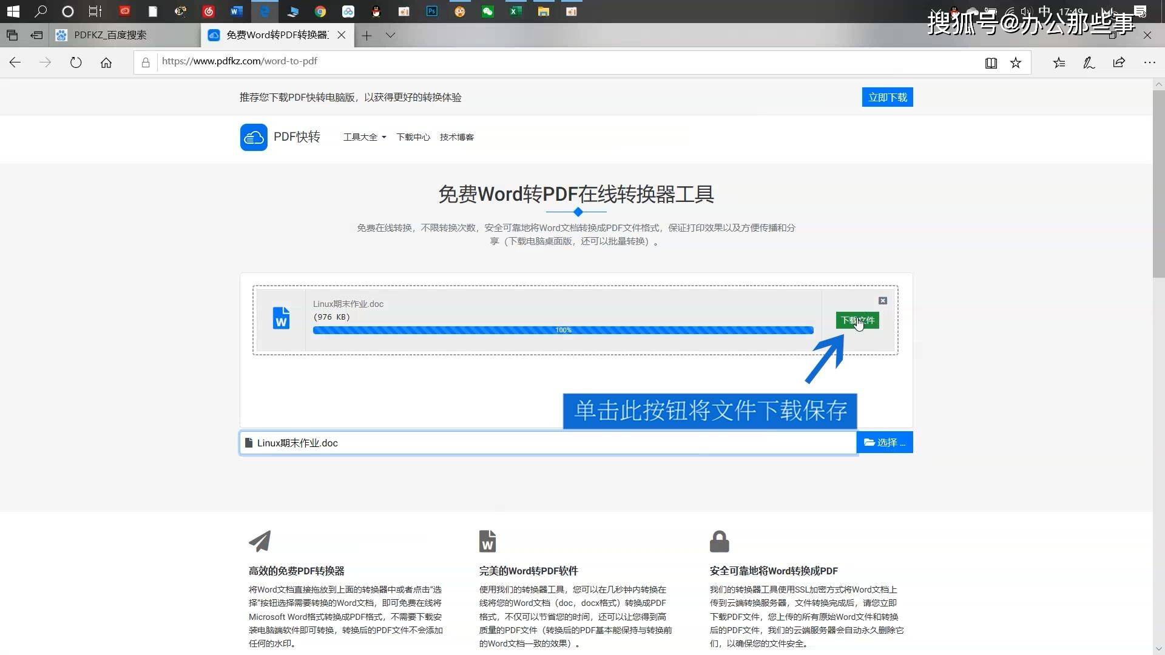Click heading 高效的免费PDF转换器
1165x655 pixels.
coord(296,571)
